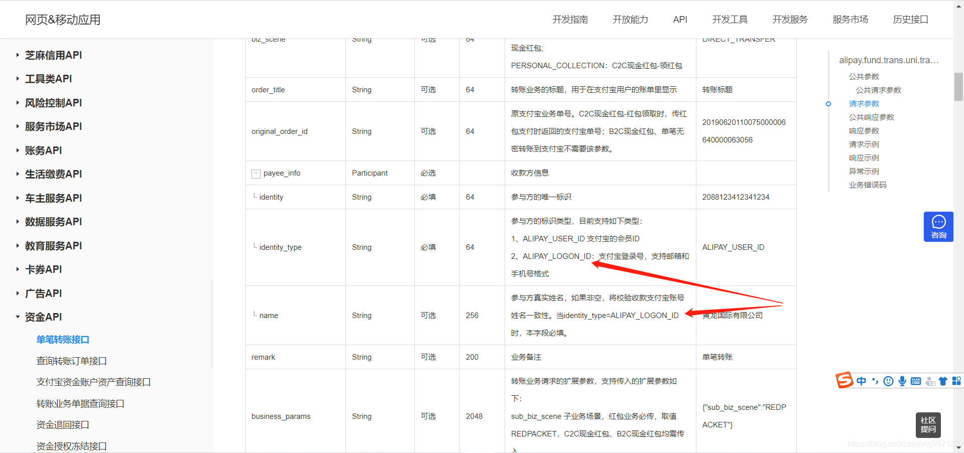Expand 账务API section
This screenshot has width=964, height=453.
click(43, 150)
